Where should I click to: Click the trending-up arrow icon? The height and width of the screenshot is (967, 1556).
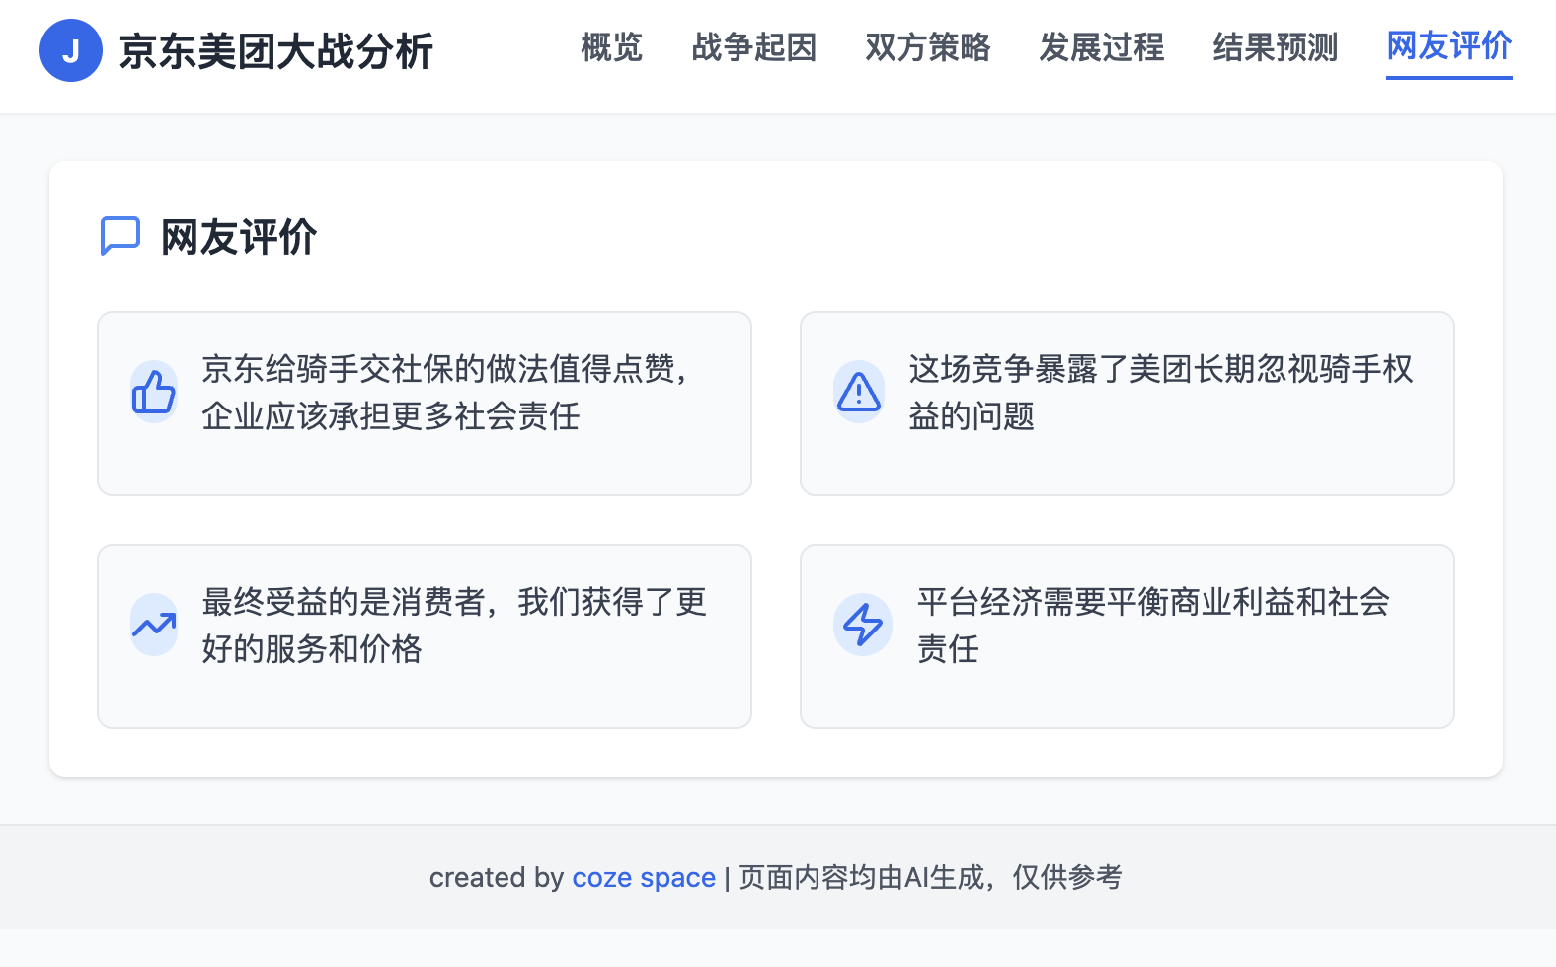coord(154,625)
